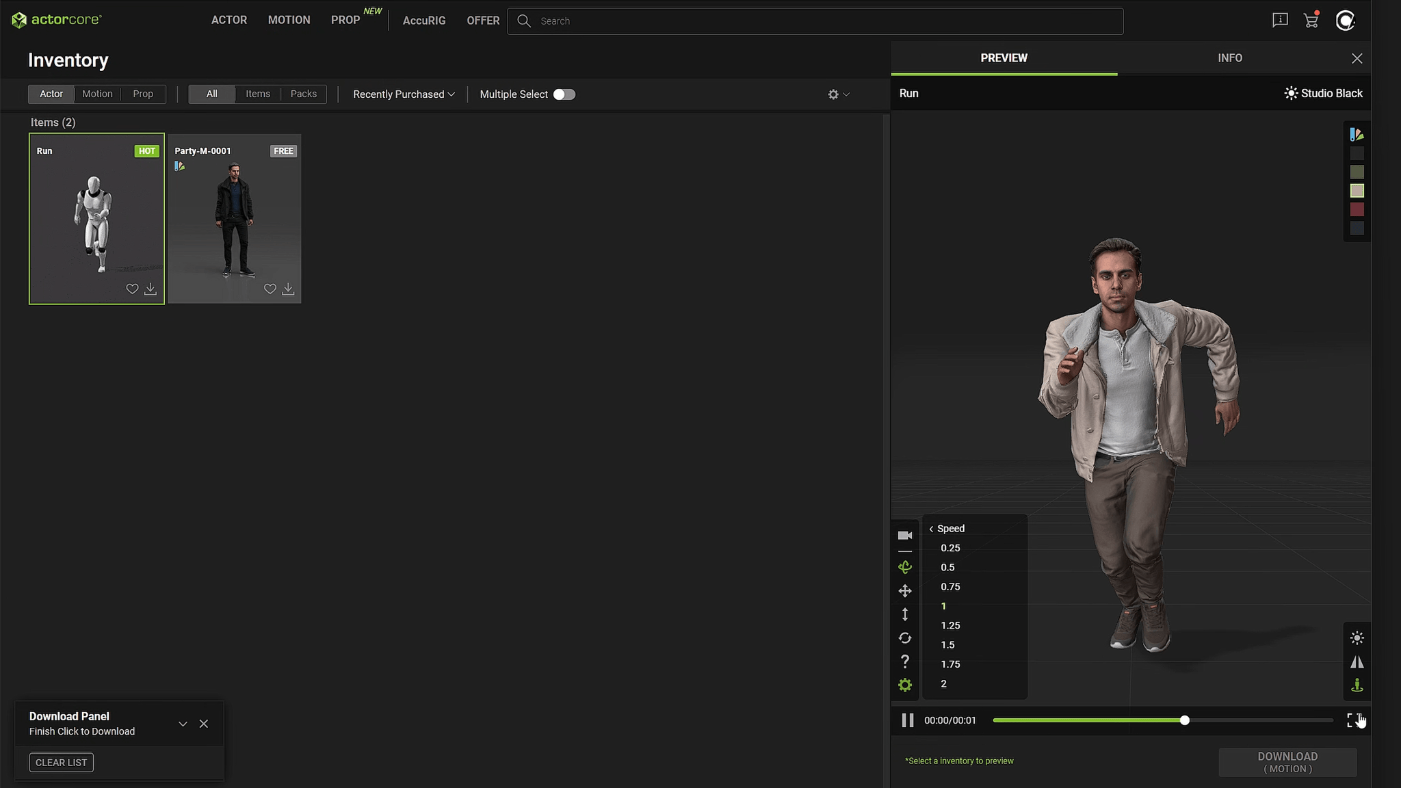Click the DOWNLOAD (MOTION) button
Screen dimensions: 1401x788
point(1287,762)
